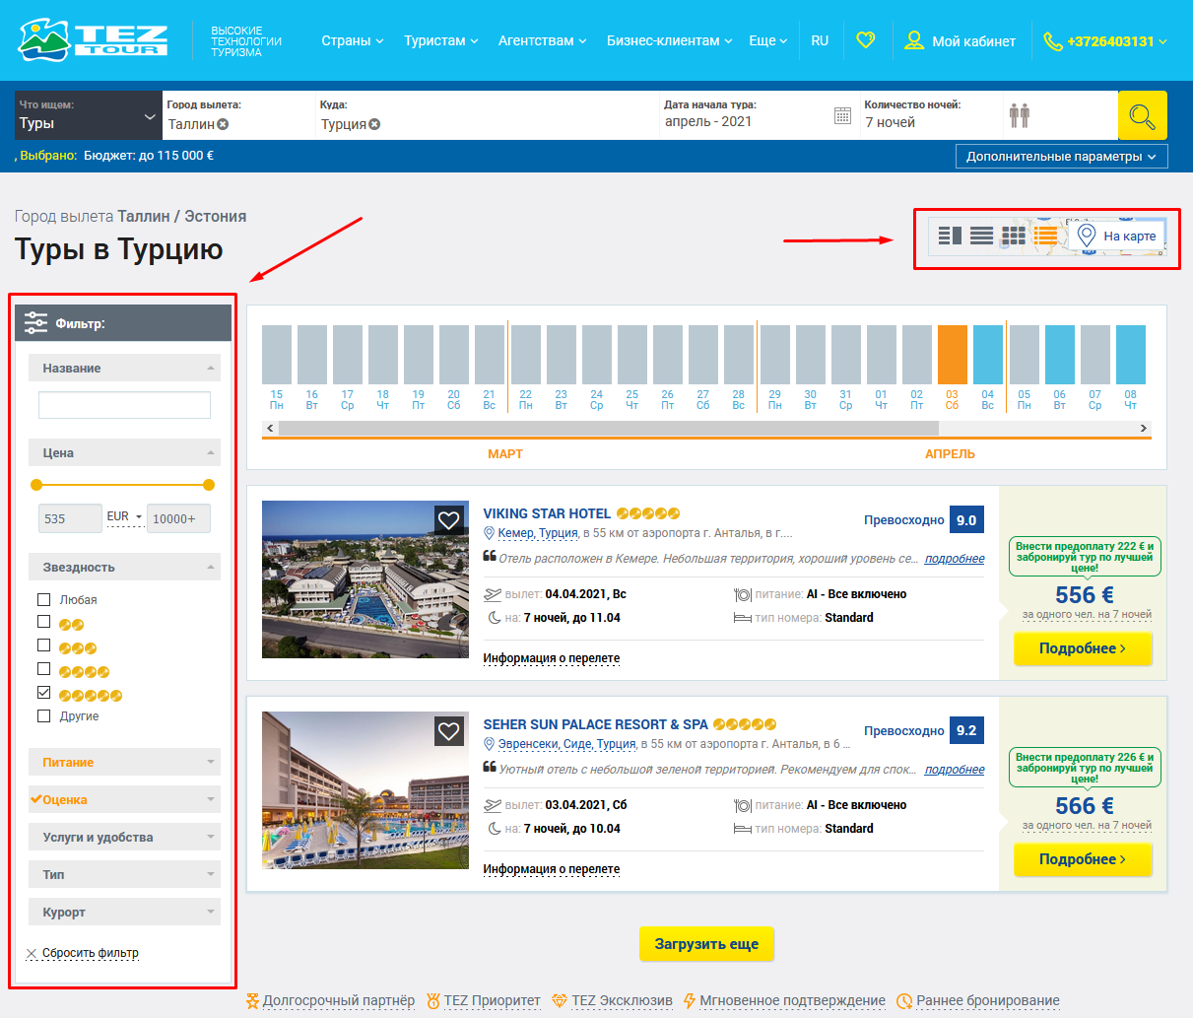
Task: Open results on map (На карте)
Action: coord(1116,236)
